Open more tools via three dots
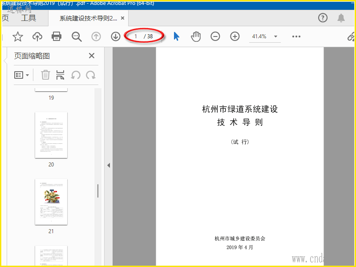Image resolution: width=356 pixels, height=267 pixels. (x=296, y=36)
